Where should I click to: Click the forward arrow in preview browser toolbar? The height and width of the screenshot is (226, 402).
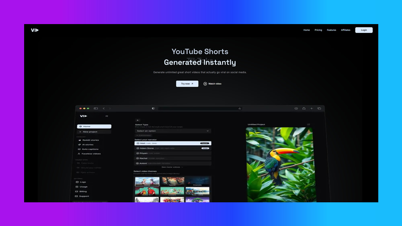pyautogui.click(x=110, y=108)
